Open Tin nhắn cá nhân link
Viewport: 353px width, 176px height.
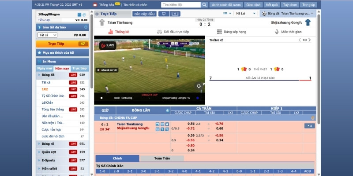click(x=135, y=5)
